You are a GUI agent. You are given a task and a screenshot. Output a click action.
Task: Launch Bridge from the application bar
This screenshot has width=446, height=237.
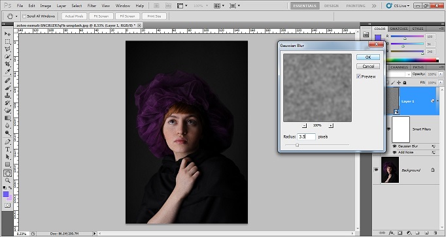(x=156, y=6)
